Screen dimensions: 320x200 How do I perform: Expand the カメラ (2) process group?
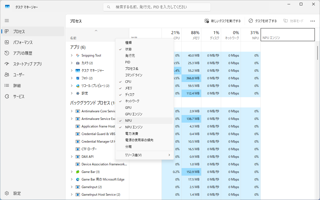[72, 63]
